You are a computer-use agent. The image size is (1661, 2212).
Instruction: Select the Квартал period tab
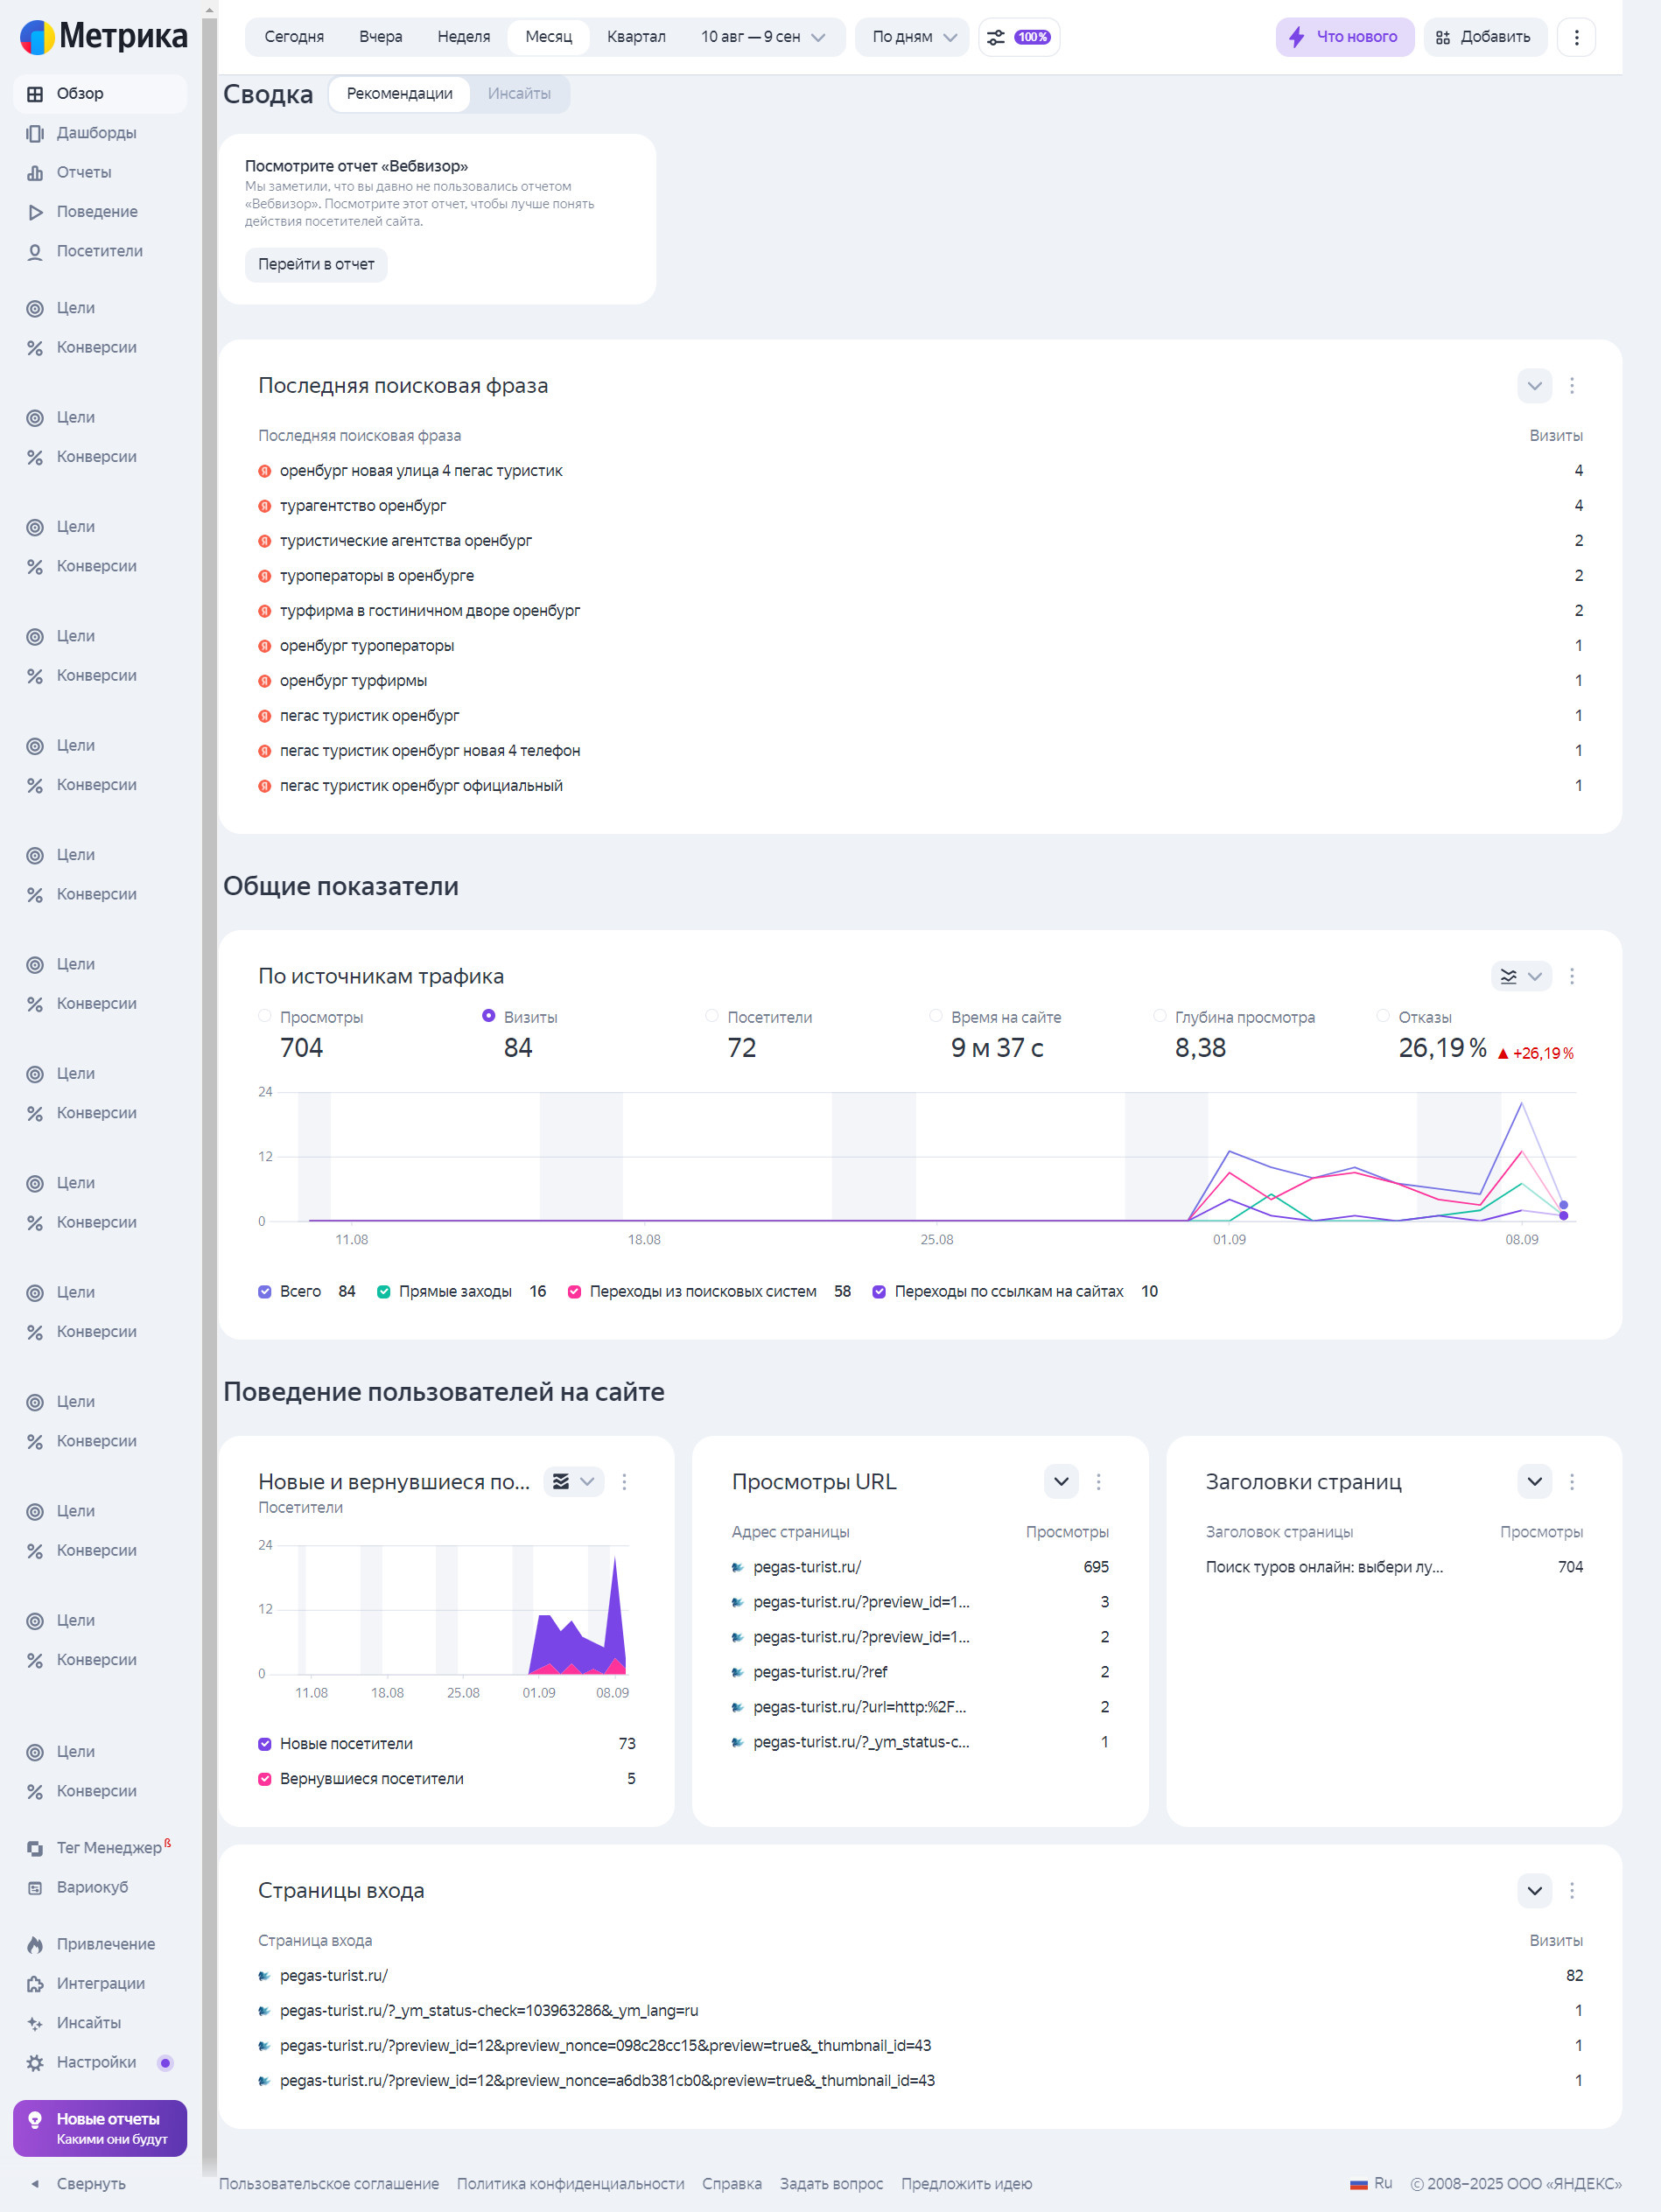pos(636,37)
